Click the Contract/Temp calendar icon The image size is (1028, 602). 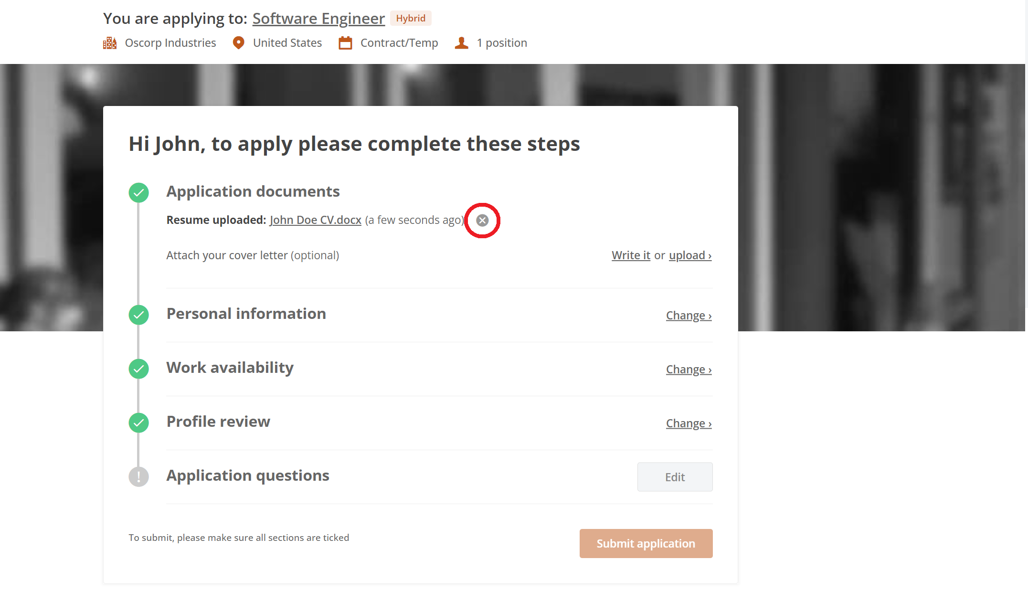pyautogui.click(x=346, y=42)
